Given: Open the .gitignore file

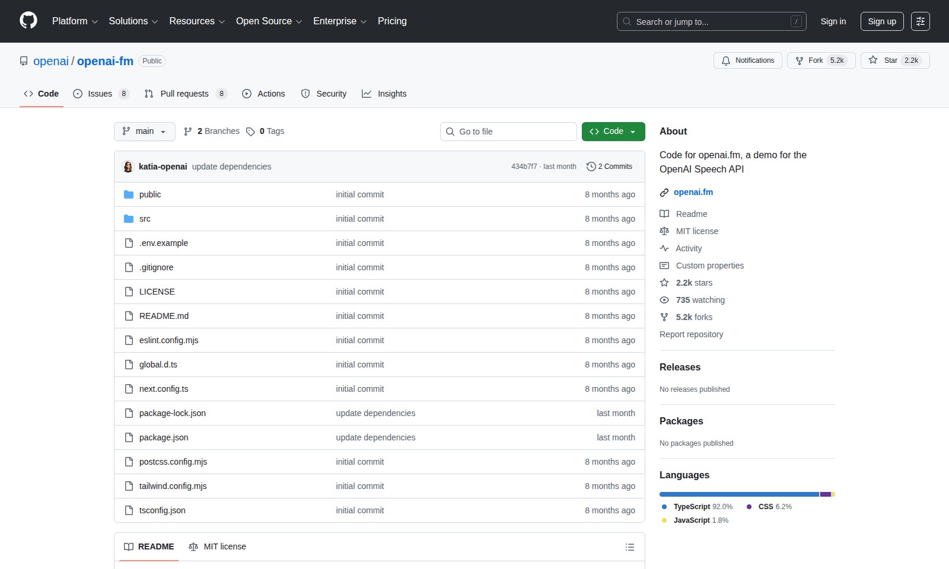Looking at the screenshot, I should pyautogui.click(x=157, y=267).
